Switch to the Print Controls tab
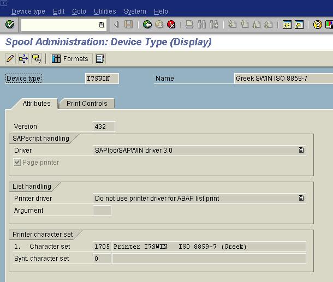This screenshot has height=282, width=333. click(x=87, y=104)
